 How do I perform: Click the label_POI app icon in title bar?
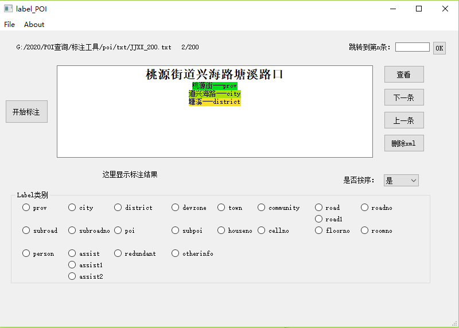tap(8, 9)
